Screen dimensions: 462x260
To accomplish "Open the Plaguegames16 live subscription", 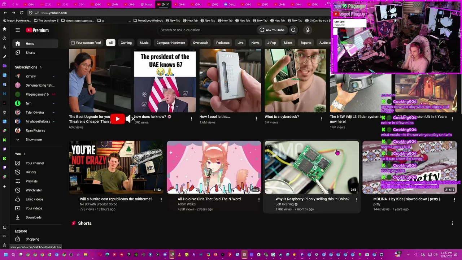I will click(35, 94).
